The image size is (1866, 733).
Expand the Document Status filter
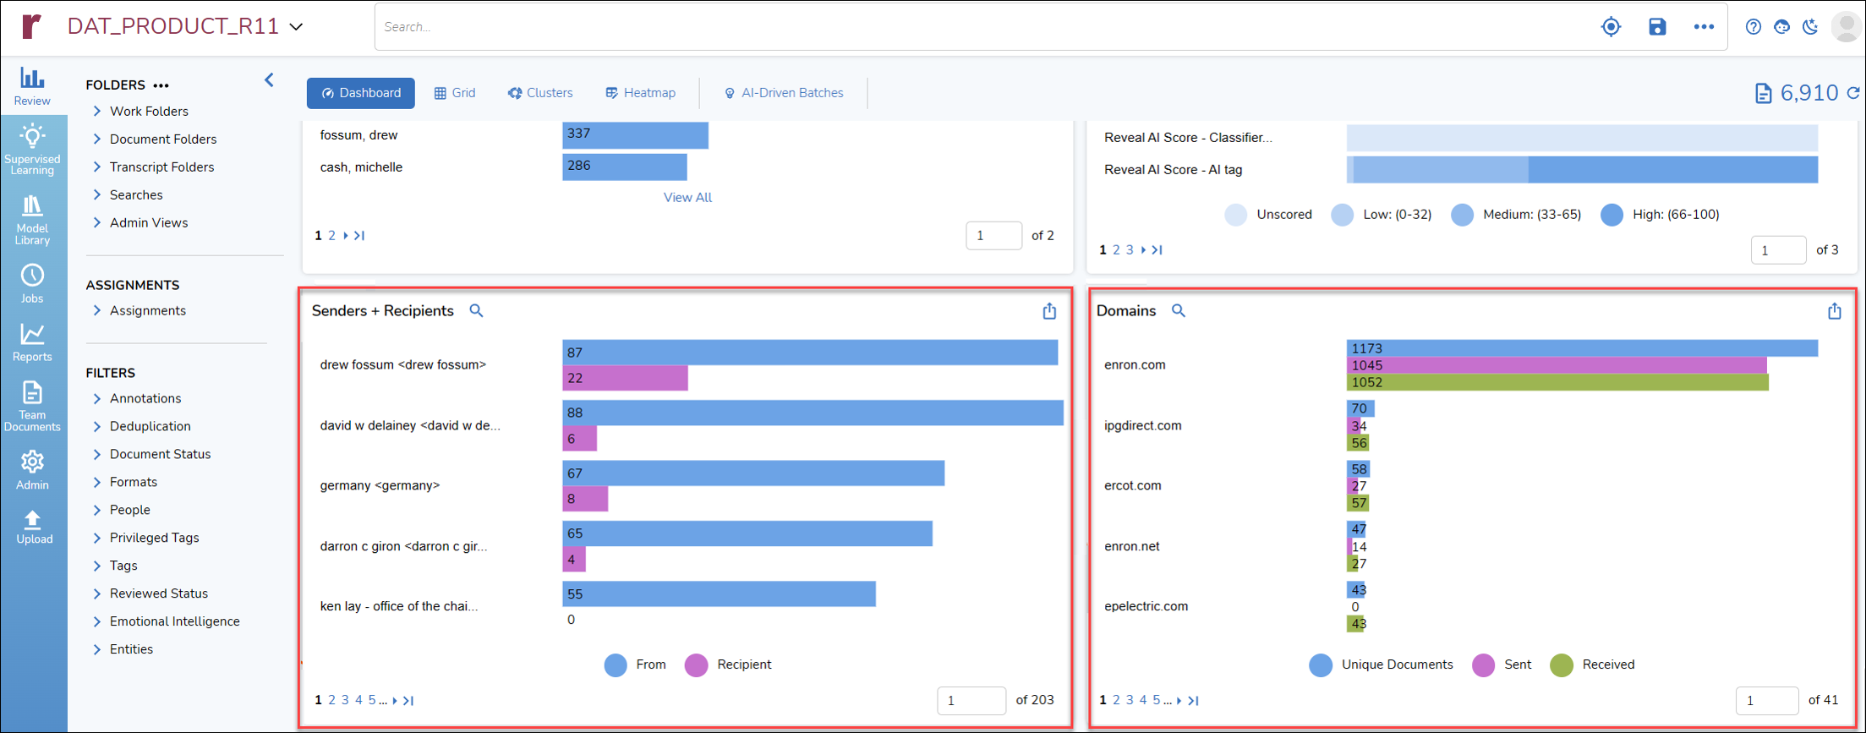[x=96, y=454]
